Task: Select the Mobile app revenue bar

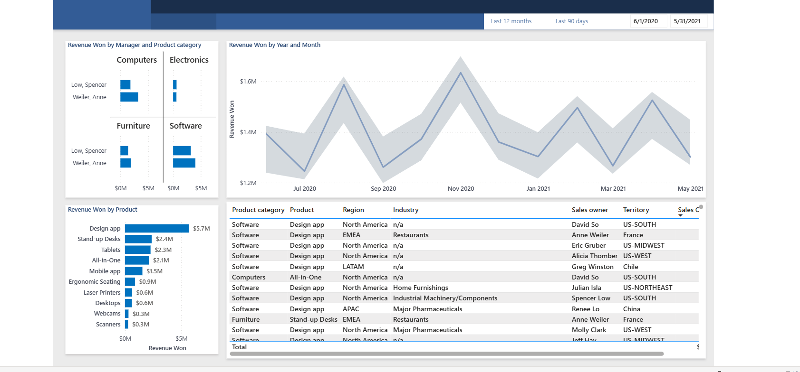Action: 134,271
